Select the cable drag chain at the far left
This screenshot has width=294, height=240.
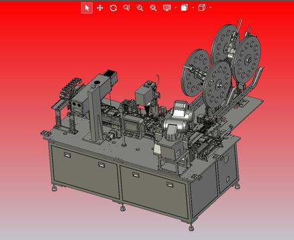69,89
